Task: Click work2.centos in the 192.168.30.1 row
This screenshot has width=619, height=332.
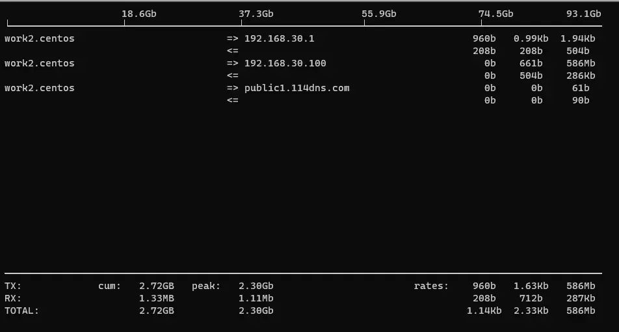Action: click(40, 39)
